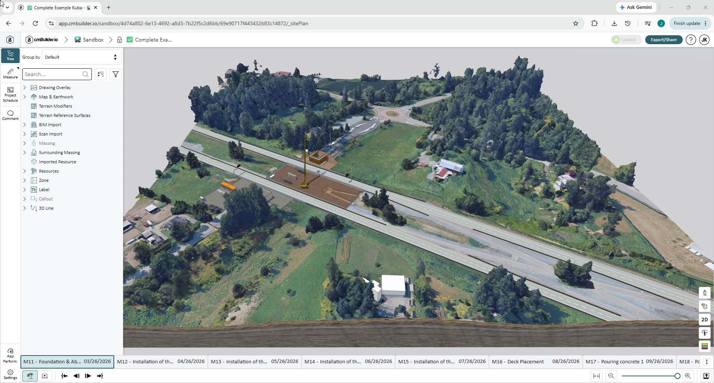
Task: Open the help question mark icon
Action: point(691,40)
